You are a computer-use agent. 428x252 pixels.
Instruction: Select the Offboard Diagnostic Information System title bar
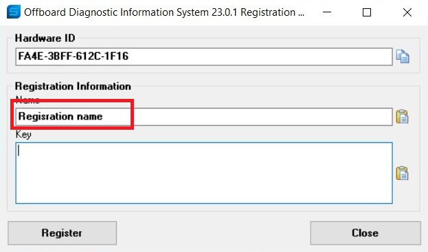pos(164,12)
